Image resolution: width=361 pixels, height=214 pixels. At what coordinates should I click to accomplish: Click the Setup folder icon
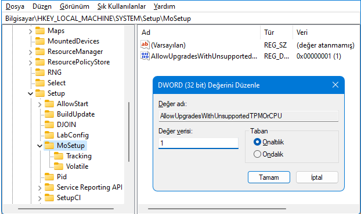pyautogui.click(x=40, y=93)
